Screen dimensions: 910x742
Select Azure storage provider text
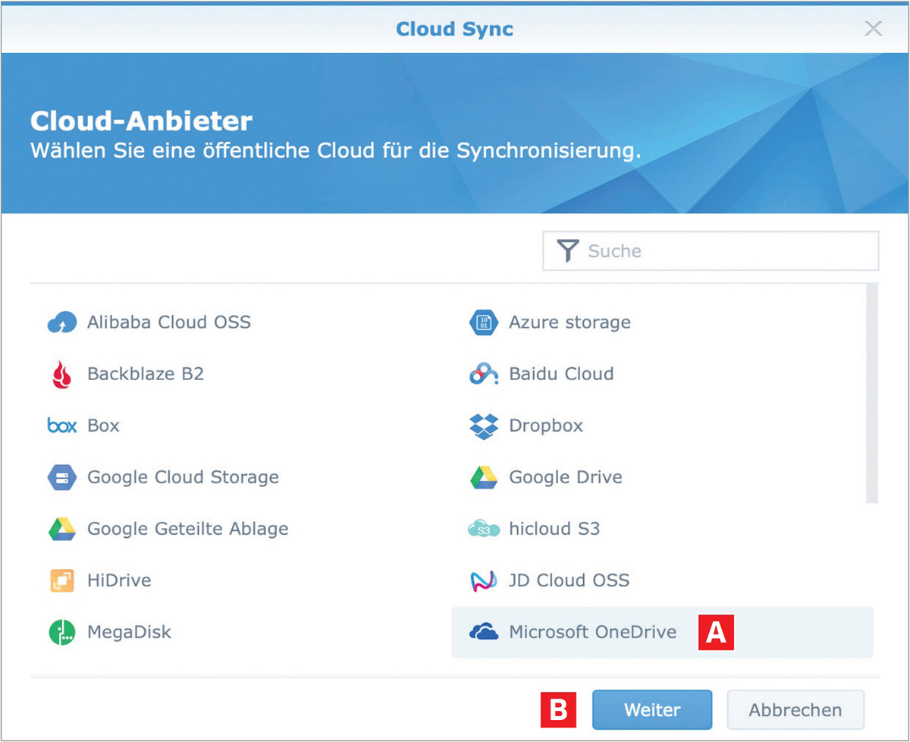click(570, 322)
